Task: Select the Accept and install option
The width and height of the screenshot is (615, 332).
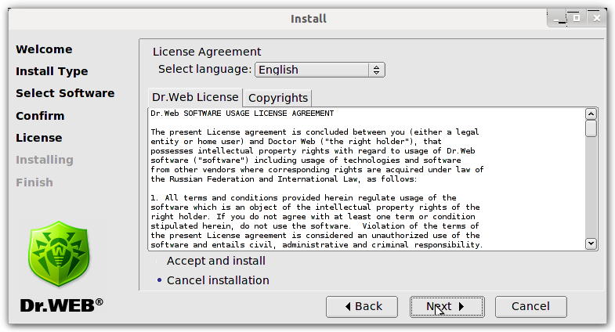Action: click(x=211, y=261)
